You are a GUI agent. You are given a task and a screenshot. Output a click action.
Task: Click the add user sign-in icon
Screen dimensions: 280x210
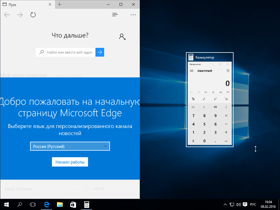[122, 37]
